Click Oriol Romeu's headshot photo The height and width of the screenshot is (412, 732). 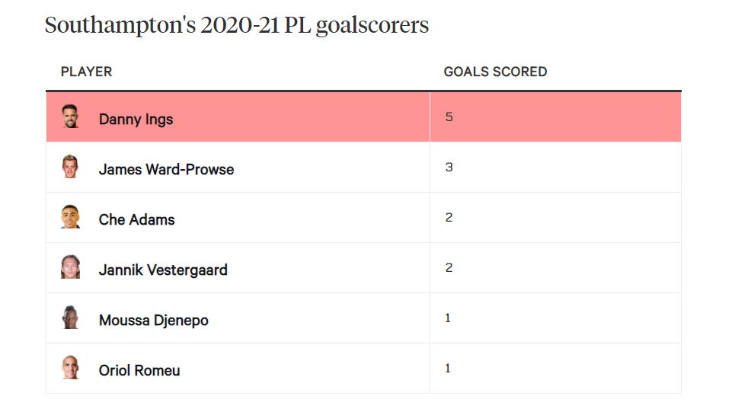point(71,368)
